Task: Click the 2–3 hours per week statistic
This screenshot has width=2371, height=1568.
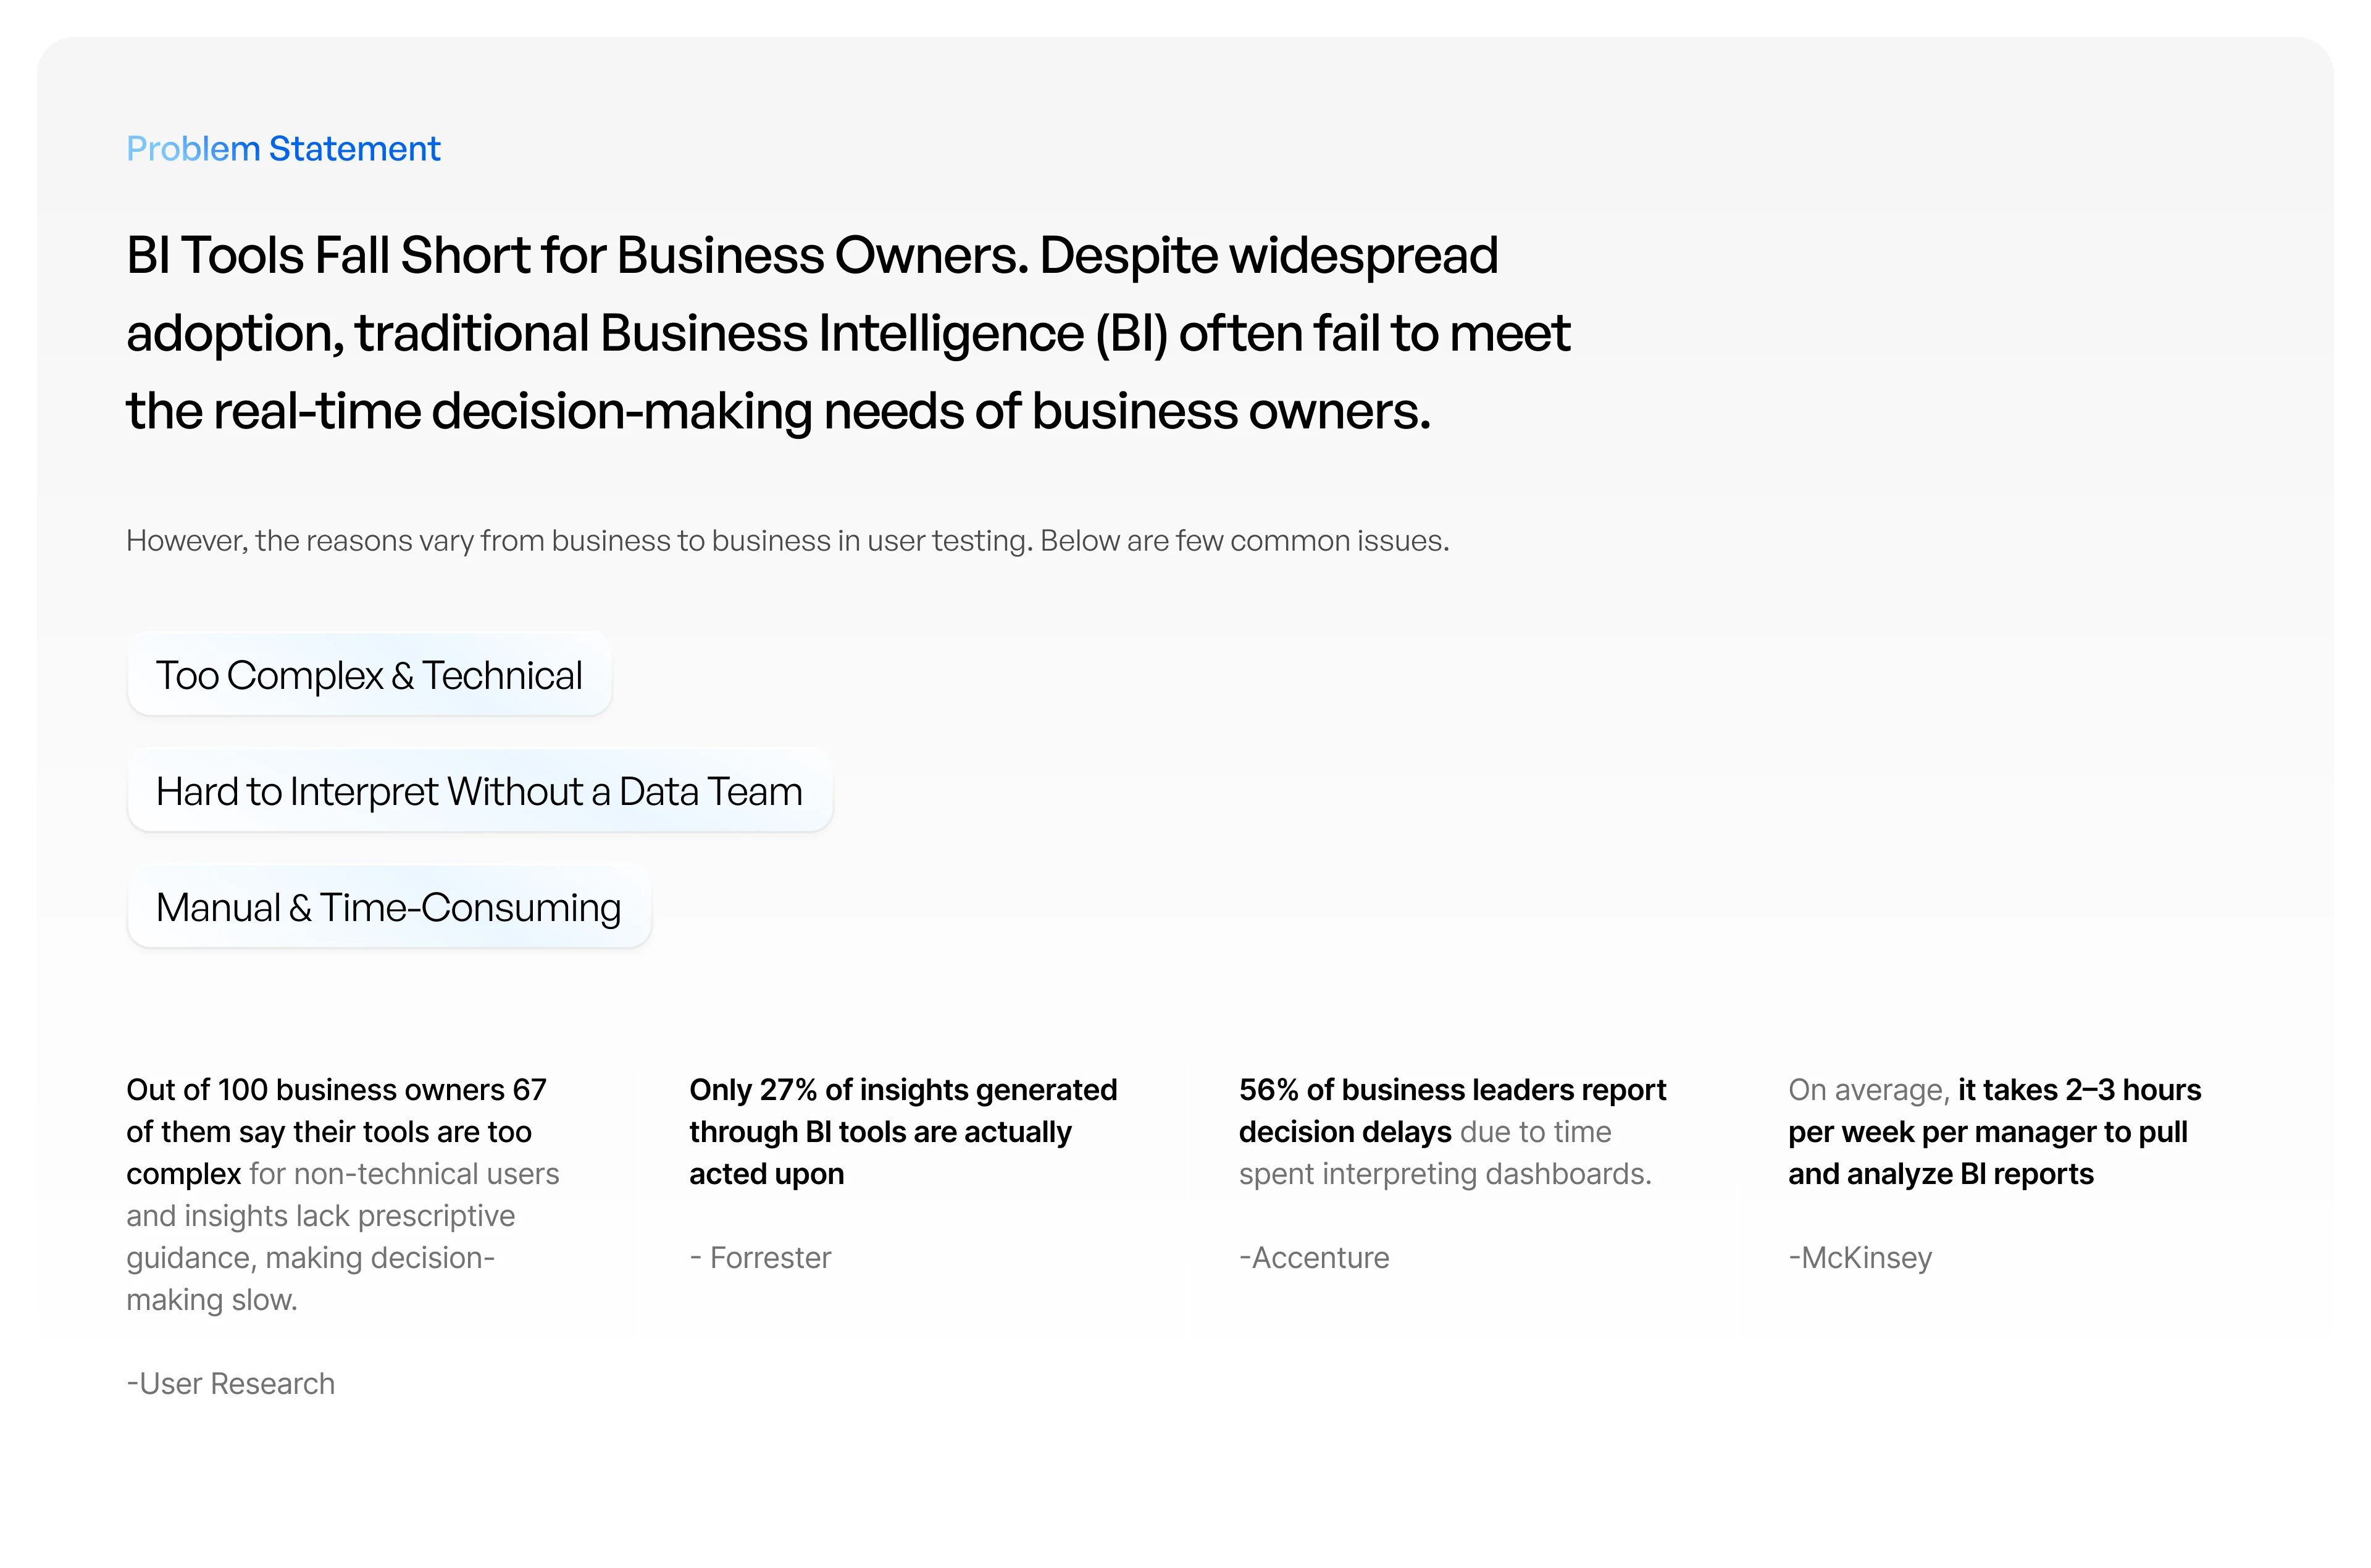Action: (1995, 1131)
